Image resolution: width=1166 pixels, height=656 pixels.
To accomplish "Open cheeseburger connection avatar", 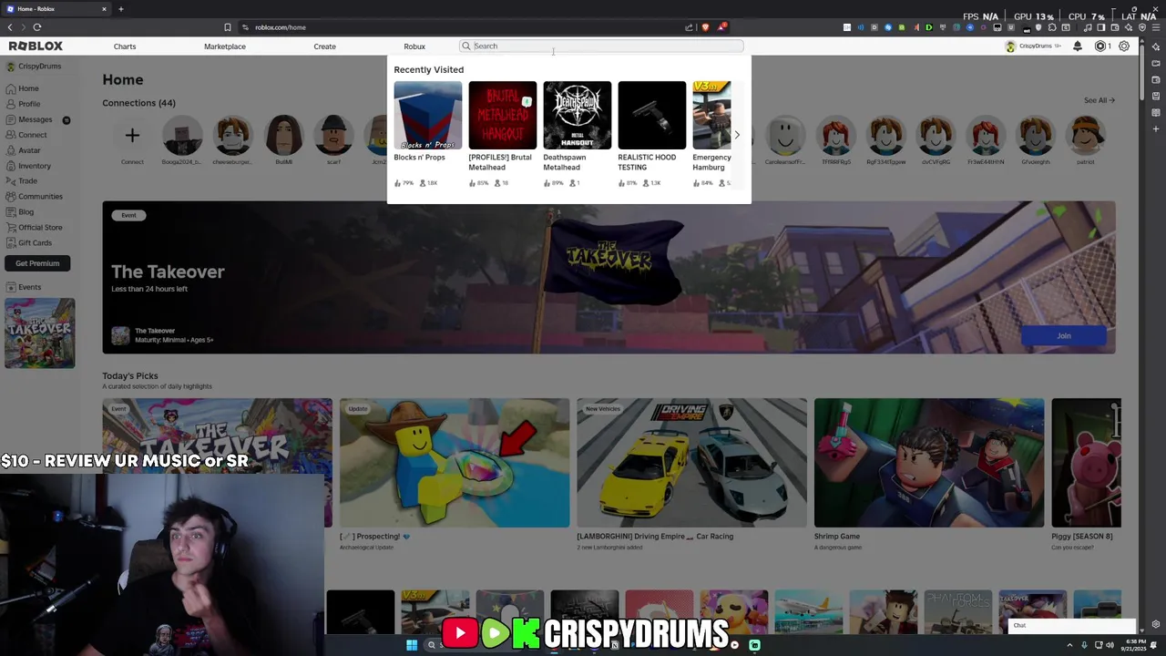I will pos(232,136).
